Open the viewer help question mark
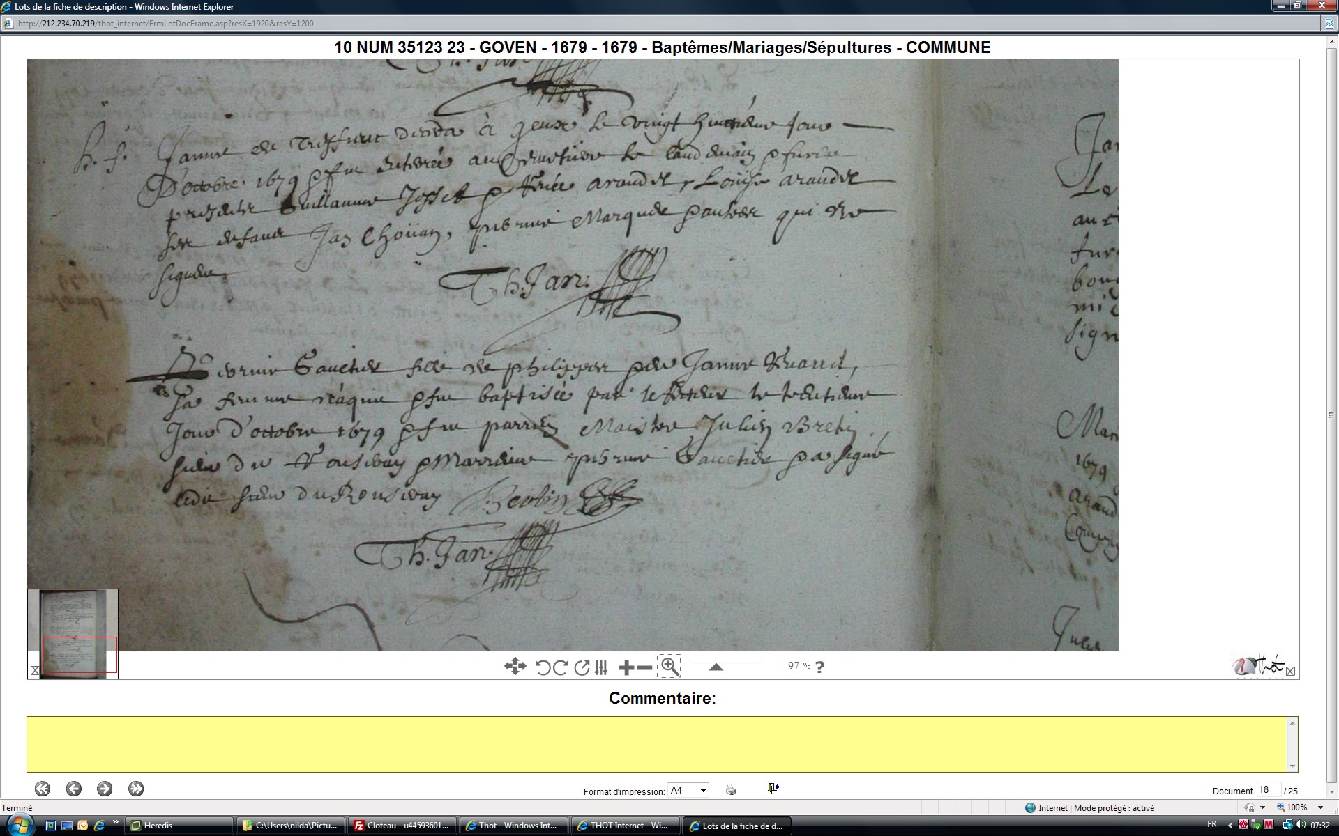This screenshot has height=836, width=1339. [x=819, y=667]
